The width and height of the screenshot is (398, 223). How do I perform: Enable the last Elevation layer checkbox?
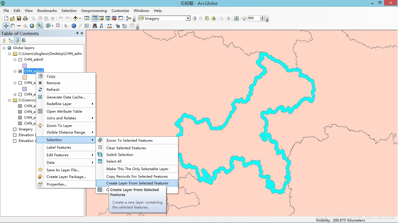(15, 141)
